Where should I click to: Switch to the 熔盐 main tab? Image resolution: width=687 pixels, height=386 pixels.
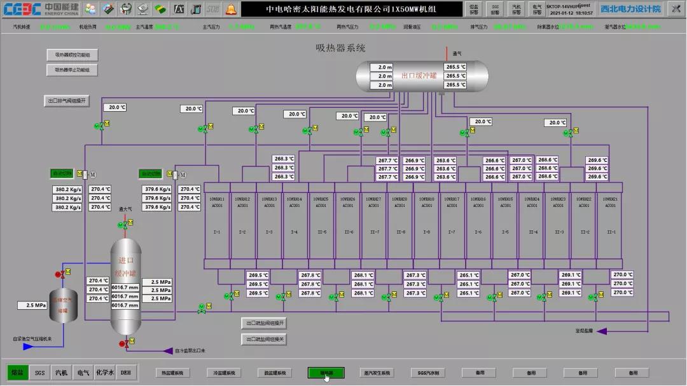coord(18,373)
